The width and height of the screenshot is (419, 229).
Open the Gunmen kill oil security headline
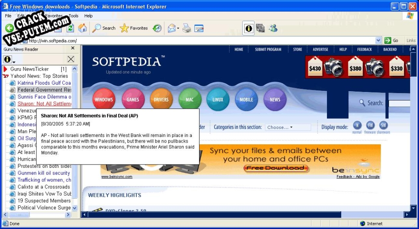coord(43,173)
